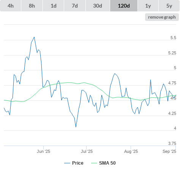Screen dimensions: 180x173
Task: Toggle the SMA 50 legend entry
Action: [x=107, y=163]
